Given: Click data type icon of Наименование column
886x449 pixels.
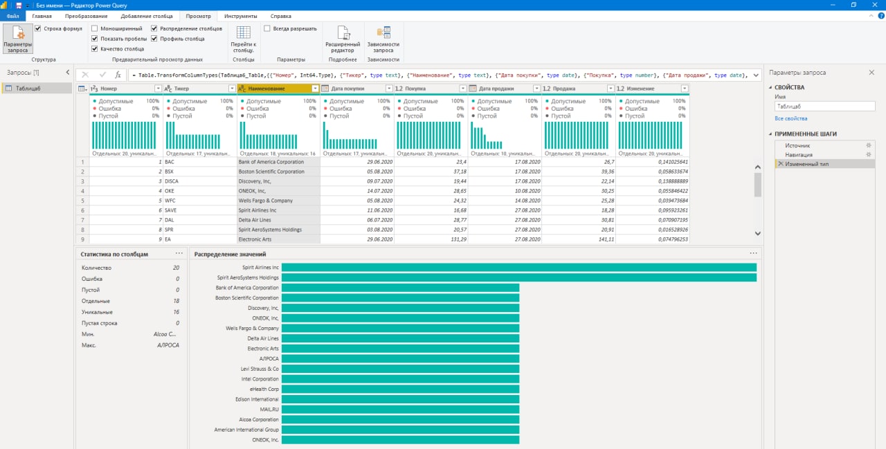Looking at the screenshot, I should click(242, 89).
